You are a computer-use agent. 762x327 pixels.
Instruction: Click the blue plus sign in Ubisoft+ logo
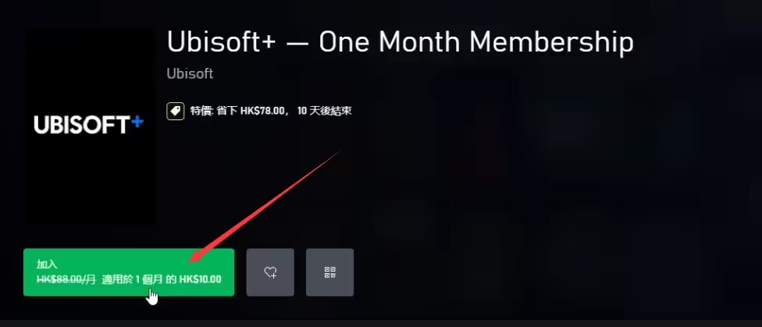click(137, 122)
